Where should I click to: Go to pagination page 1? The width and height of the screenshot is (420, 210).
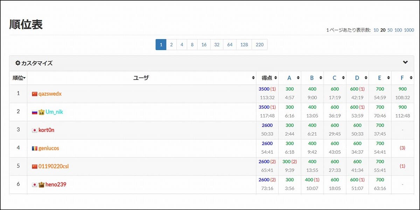[x=161, y=44]
